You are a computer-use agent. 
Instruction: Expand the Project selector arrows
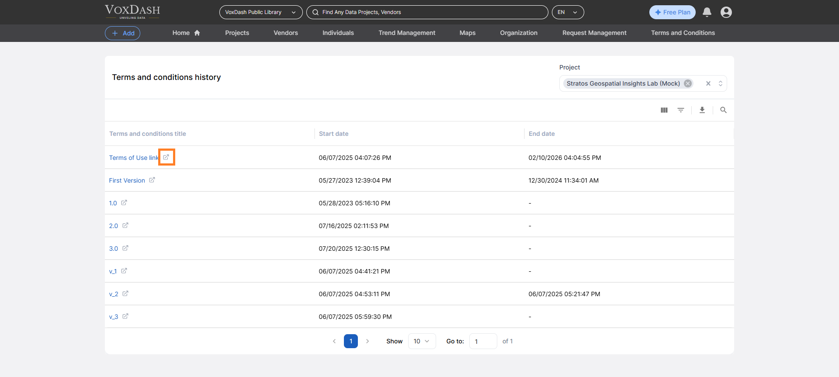pyautogui.click(x=721, y=83)
